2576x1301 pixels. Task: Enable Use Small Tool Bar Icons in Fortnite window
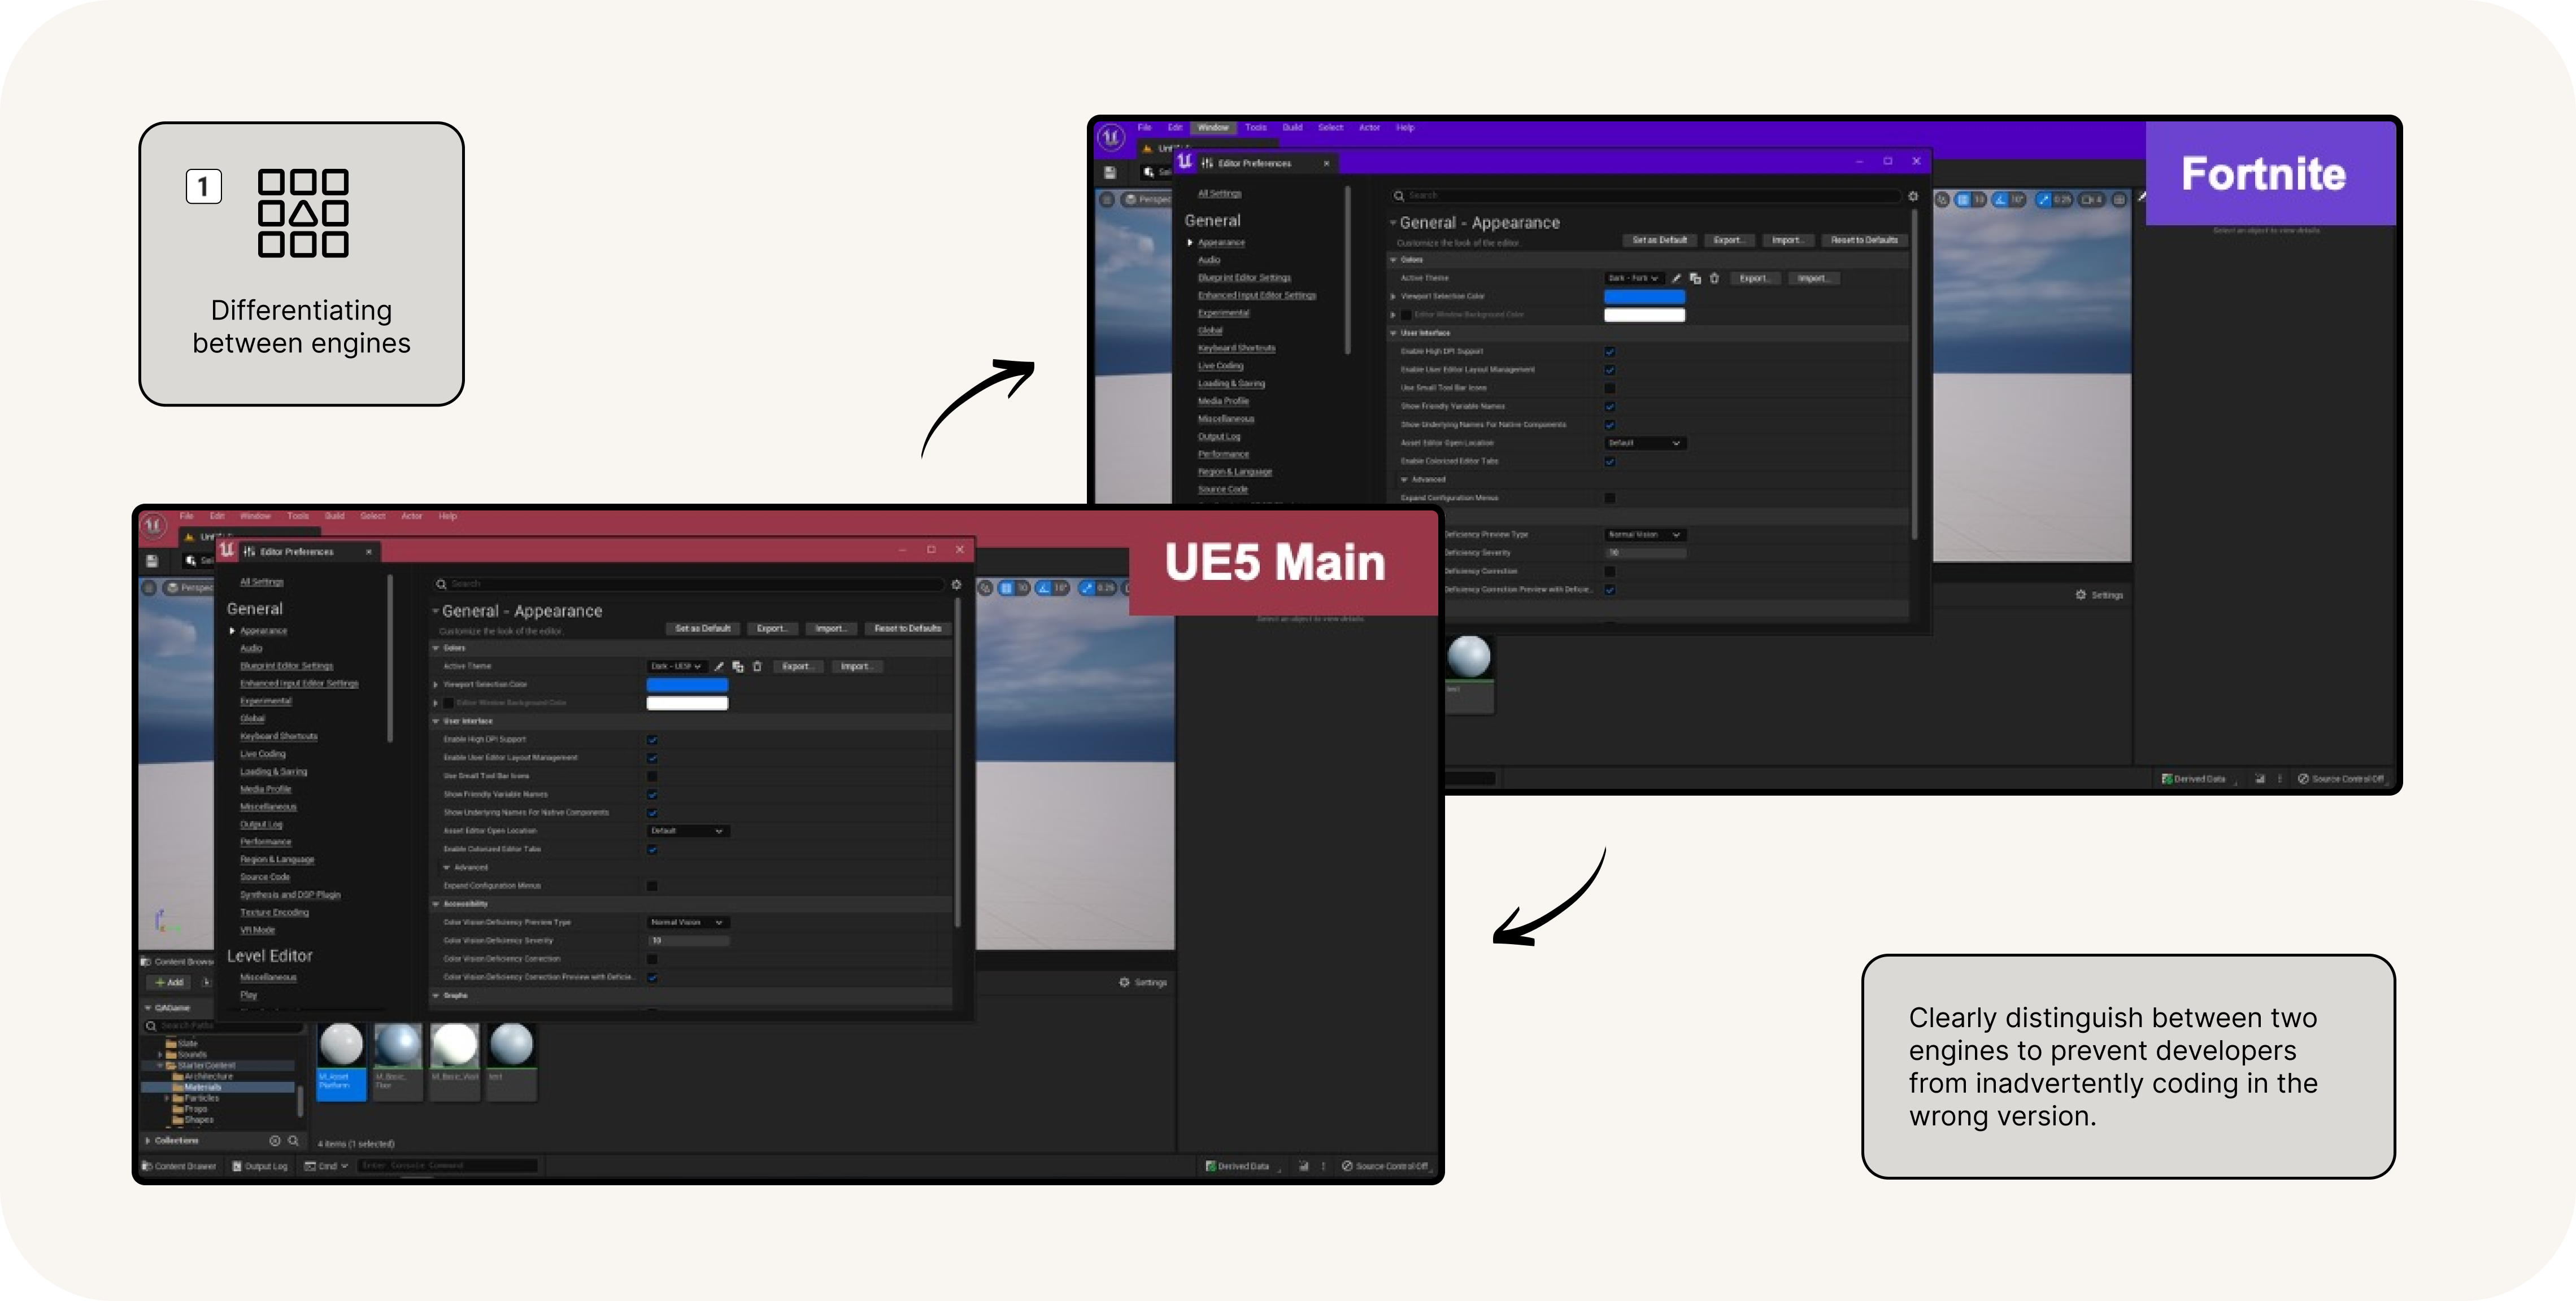tap(1610, 388)
